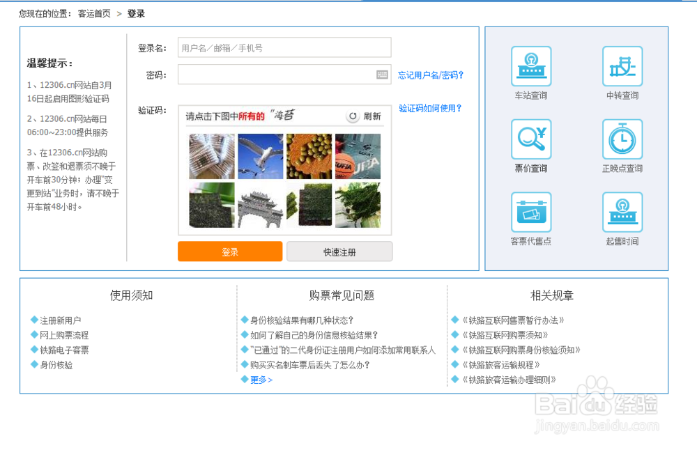Open 购买实名制车票后丢失了怎么办? question
Screen dimensions: 697x450
310,365
